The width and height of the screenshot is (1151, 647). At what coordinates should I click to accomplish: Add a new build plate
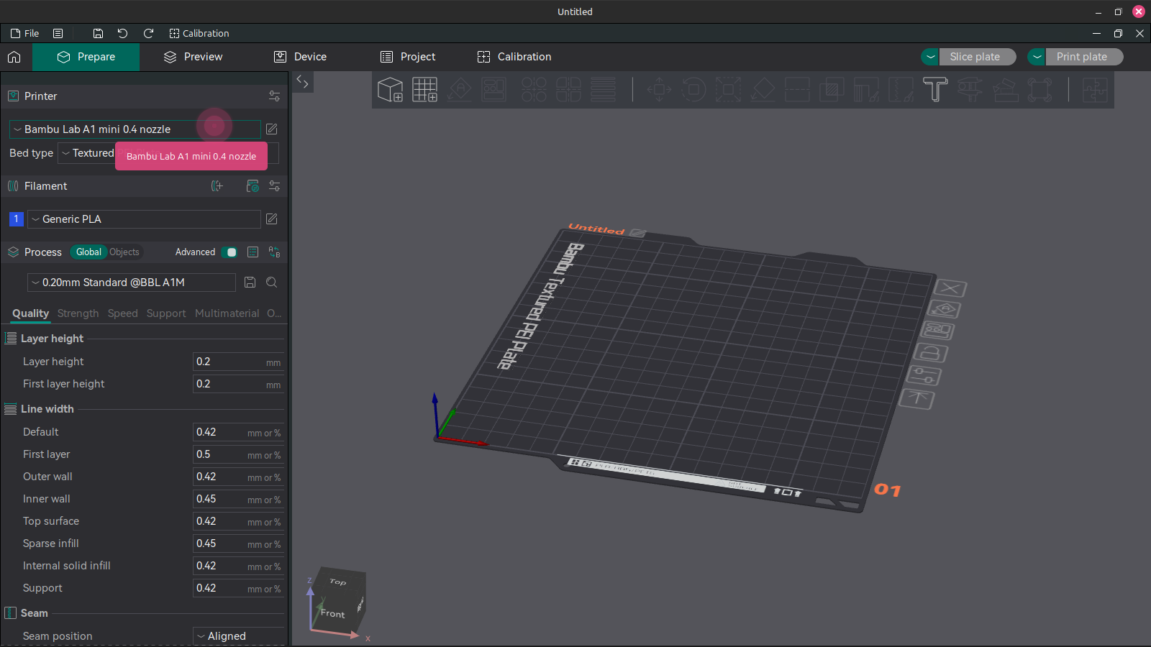pos(424,89)
